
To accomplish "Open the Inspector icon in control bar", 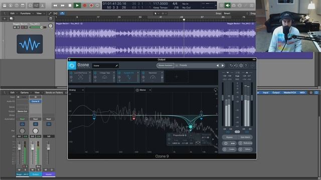I will coord(11,5).
